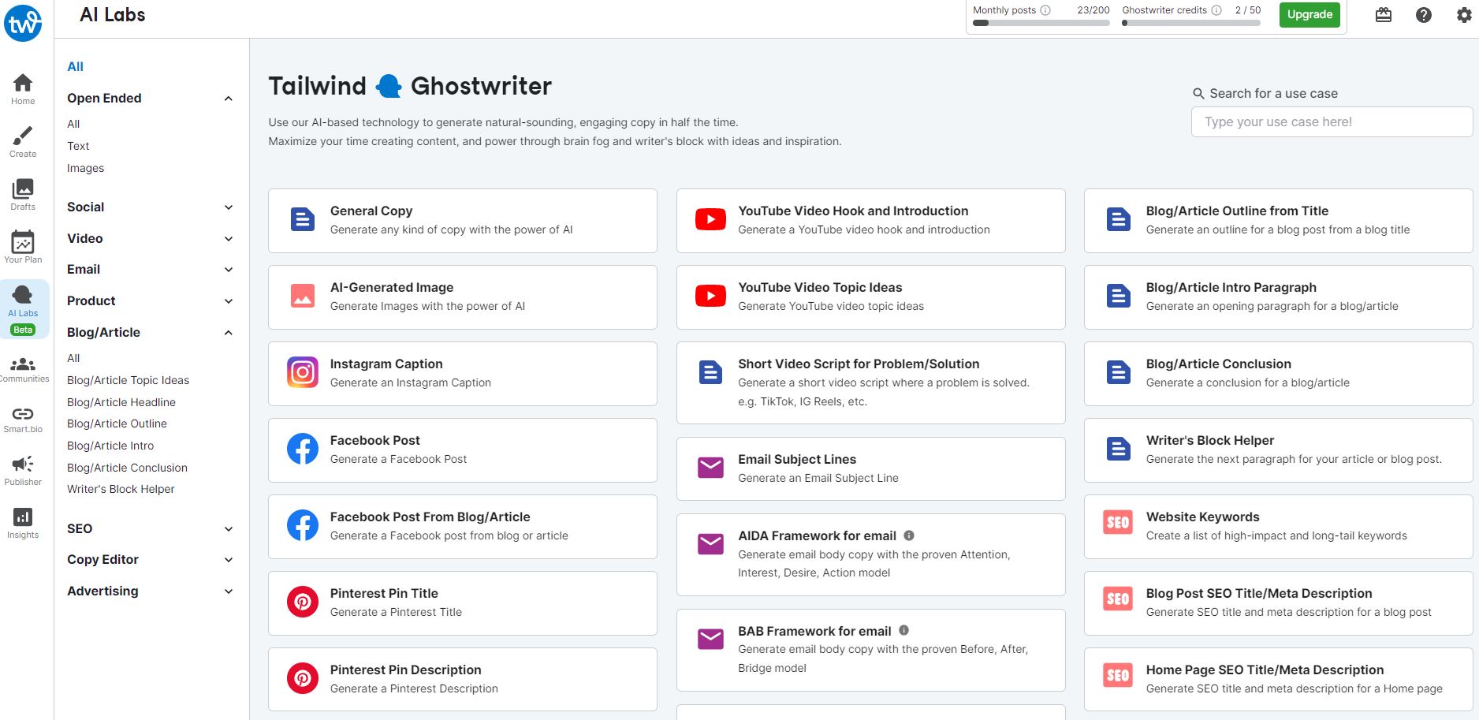Click YouTube Video Hook icon
Image resolution: width=1479 pixels, height=720 pixels.
tap(710, 219)
